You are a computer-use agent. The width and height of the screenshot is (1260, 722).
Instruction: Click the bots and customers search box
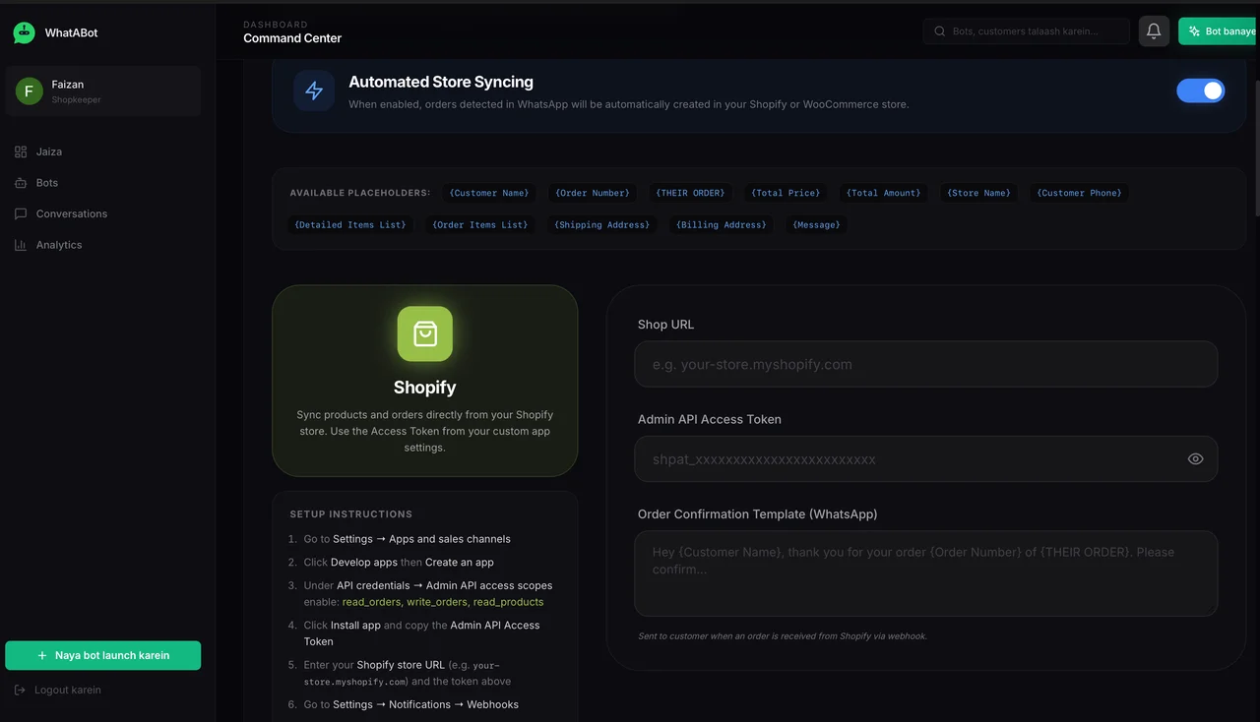pos(1027,31)
